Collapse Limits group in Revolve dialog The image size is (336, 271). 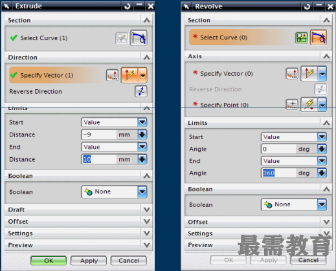point(326,123)
